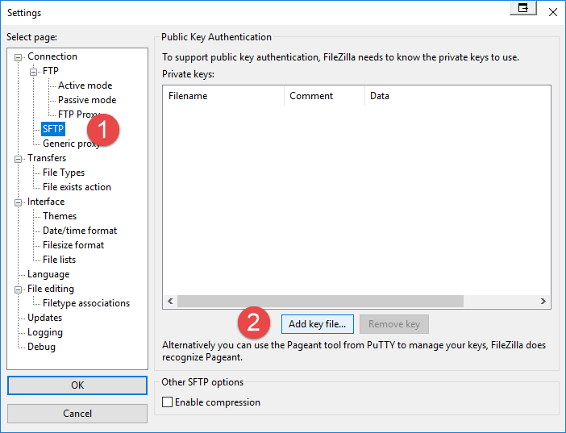The height and width of the screenshot is (433, 566).
Task: Select the Updates page
Action: pos(44,318)
